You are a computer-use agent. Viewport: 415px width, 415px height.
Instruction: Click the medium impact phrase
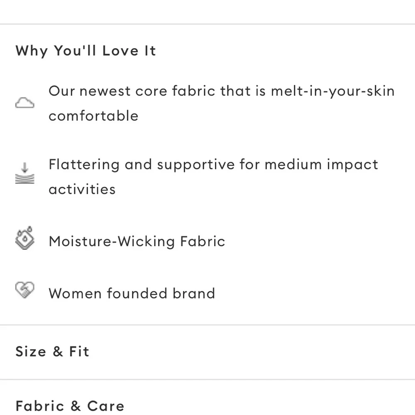[321, 165]
